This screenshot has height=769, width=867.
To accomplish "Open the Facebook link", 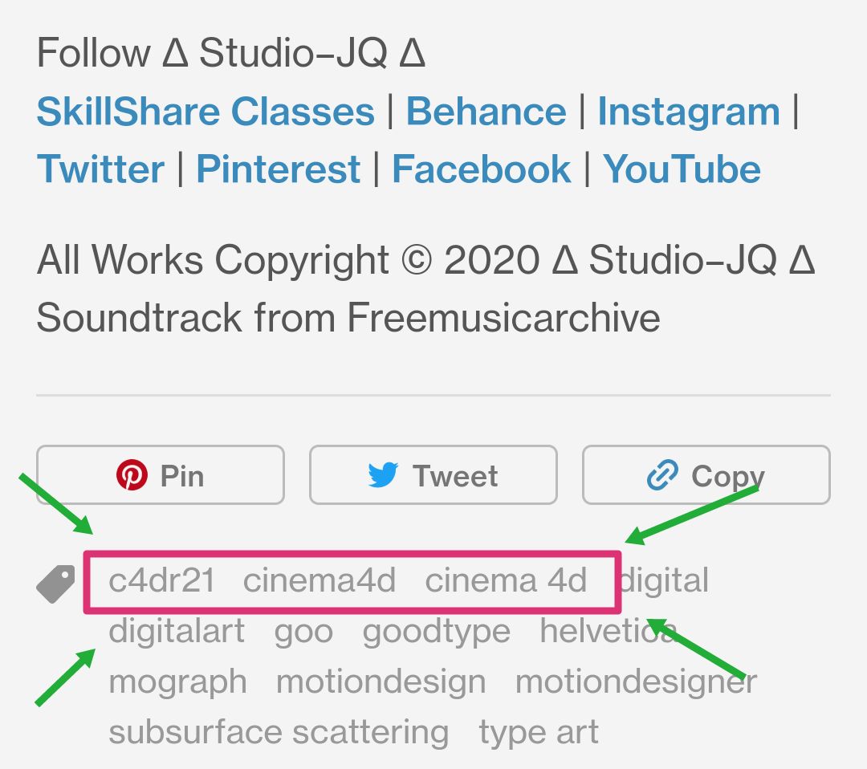I will pos(481,169).
